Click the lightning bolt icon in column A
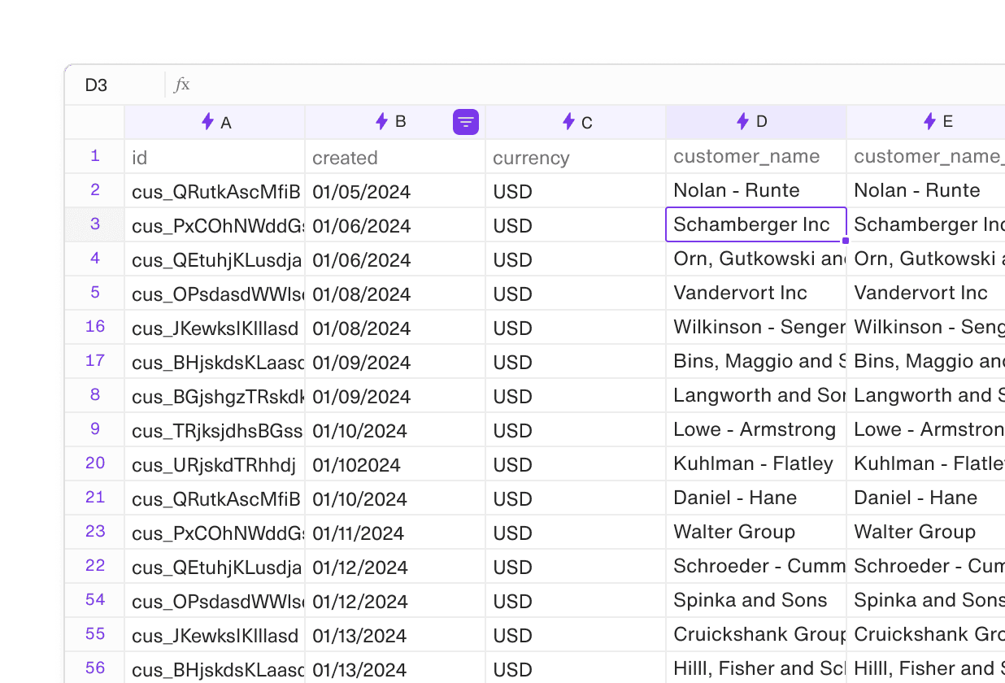The image size is (1005, 683). coord(207,122)
